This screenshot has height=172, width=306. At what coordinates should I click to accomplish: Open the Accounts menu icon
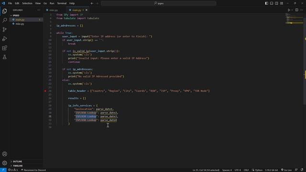pos(4,154)
